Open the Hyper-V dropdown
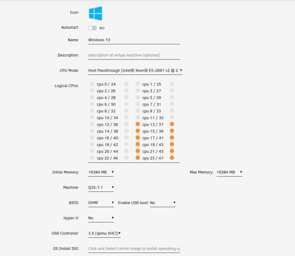 pyautogui.click(x=101, y=218)
